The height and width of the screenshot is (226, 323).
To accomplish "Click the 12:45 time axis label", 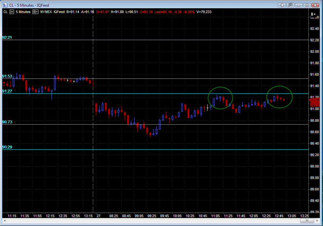I will click(279, 216).
